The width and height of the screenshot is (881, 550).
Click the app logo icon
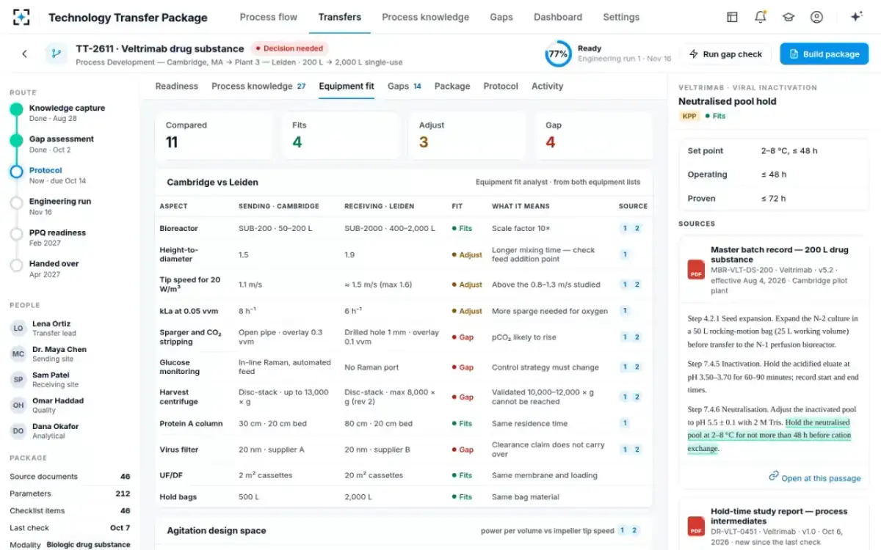point(21,17)
